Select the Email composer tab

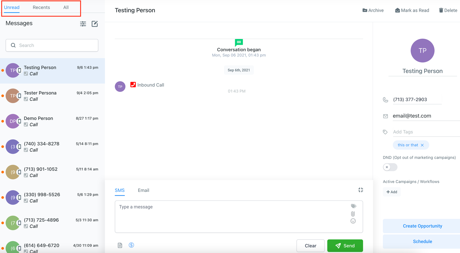coord(143,190)
